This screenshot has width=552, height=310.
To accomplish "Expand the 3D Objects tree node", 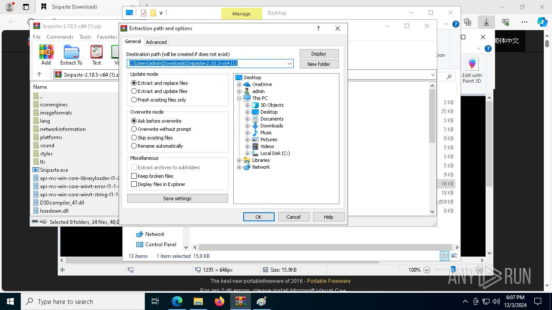I will (x=248, y=105).
